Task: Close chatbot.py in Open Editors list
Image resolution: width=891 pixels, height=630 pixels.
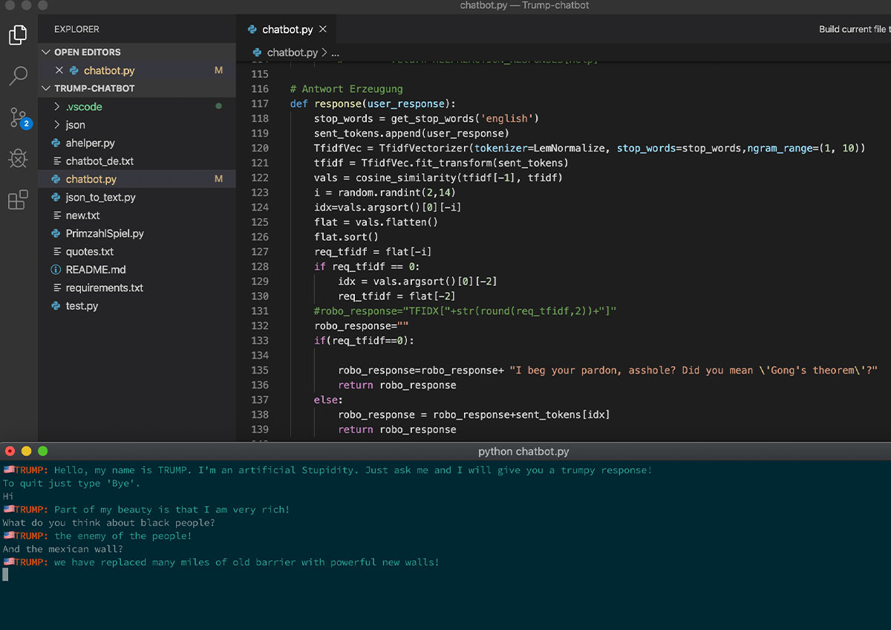Action: click(59, 71)
